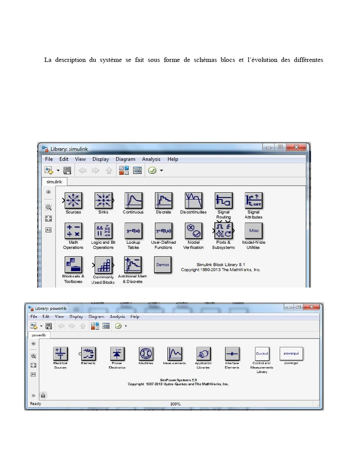Click green check Model Advisor in simulink toolbar

coord(152,170)
